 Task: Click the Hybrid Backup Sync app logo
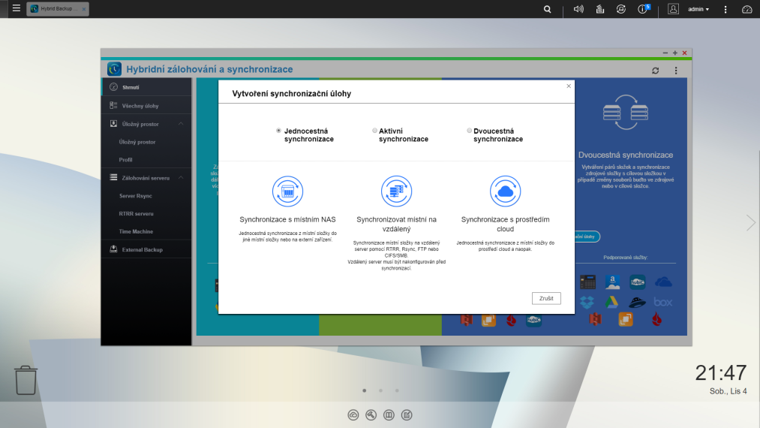coord(114,69)
